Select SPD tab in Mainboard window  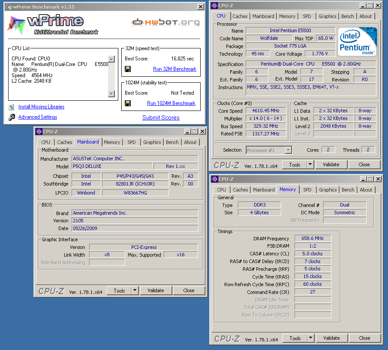coord(132,142)
